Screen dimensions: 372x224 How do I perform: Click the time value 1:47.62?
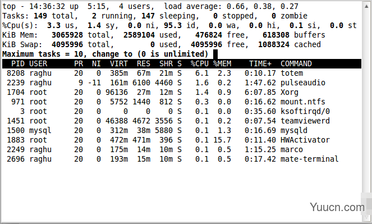(260, 83)
